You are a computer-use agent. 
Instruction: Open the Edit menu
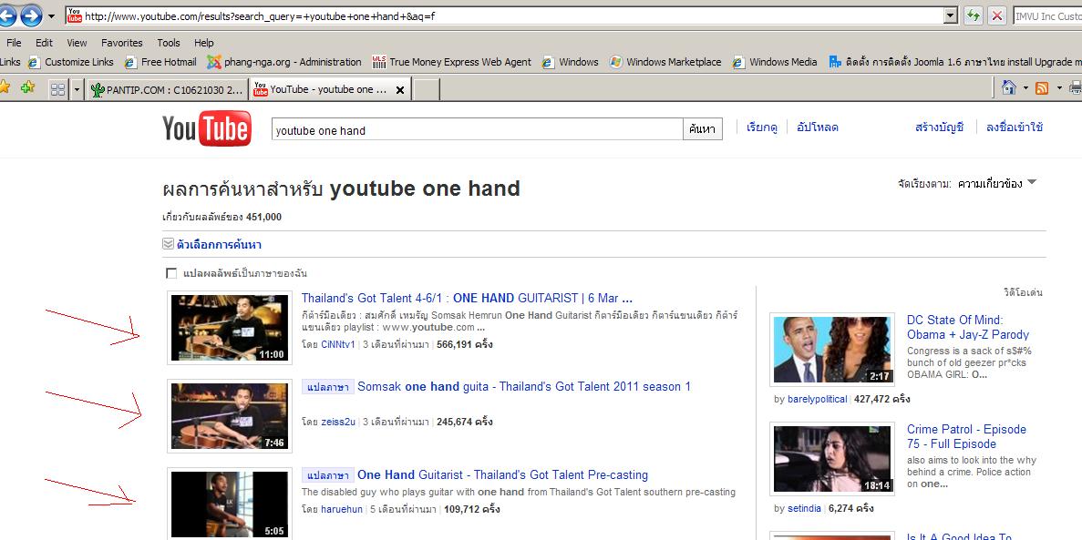44,43
